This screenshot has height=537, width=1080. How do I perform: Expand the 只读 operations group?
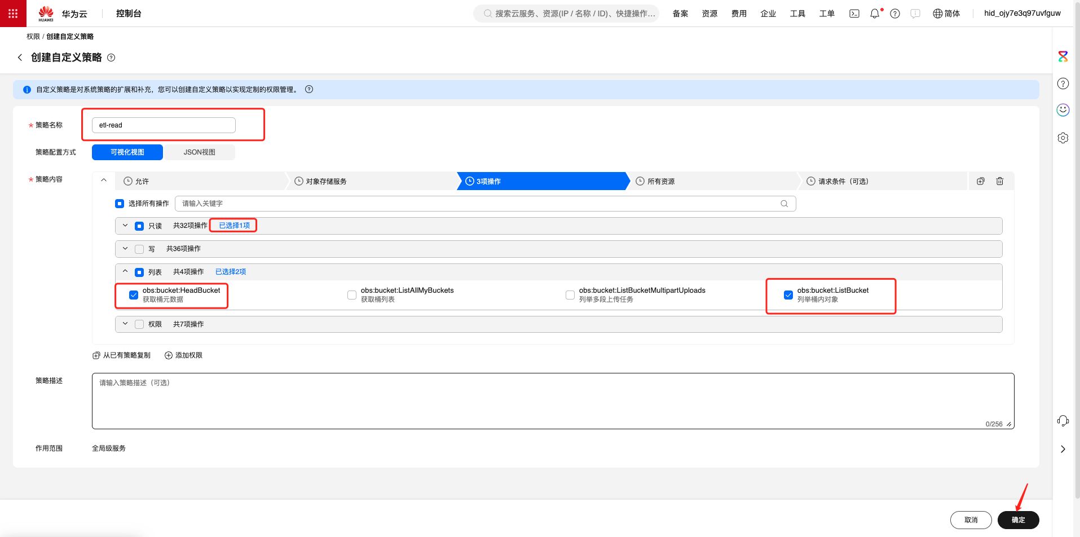125,226
